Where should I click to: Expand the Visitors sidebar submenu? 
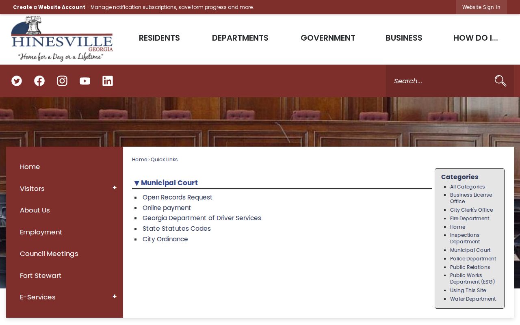pos(115,188)
